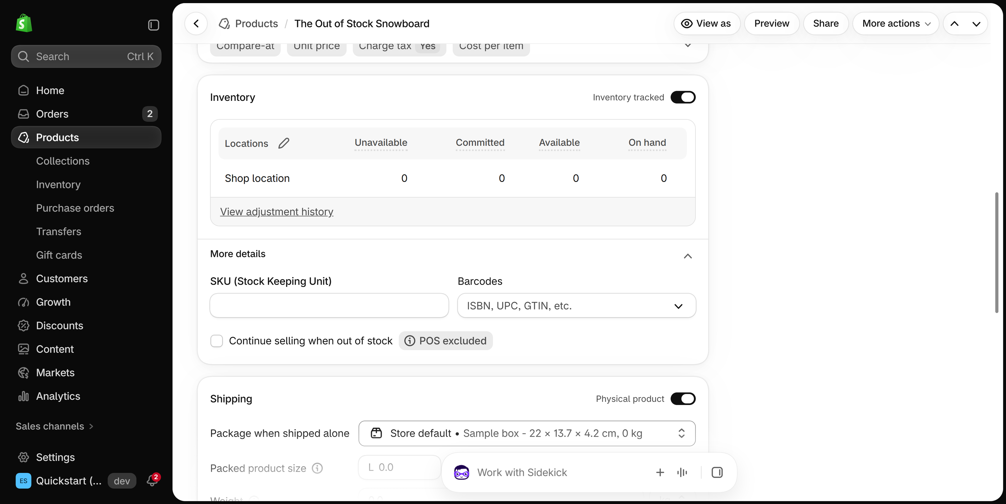Click the Products breadcrumb link
This screenshot has height=504, width=1006.
pos(257,24)
